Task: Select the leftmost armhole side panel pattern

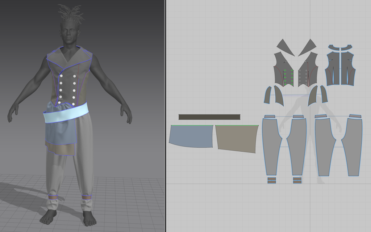Action: (268, 95)
